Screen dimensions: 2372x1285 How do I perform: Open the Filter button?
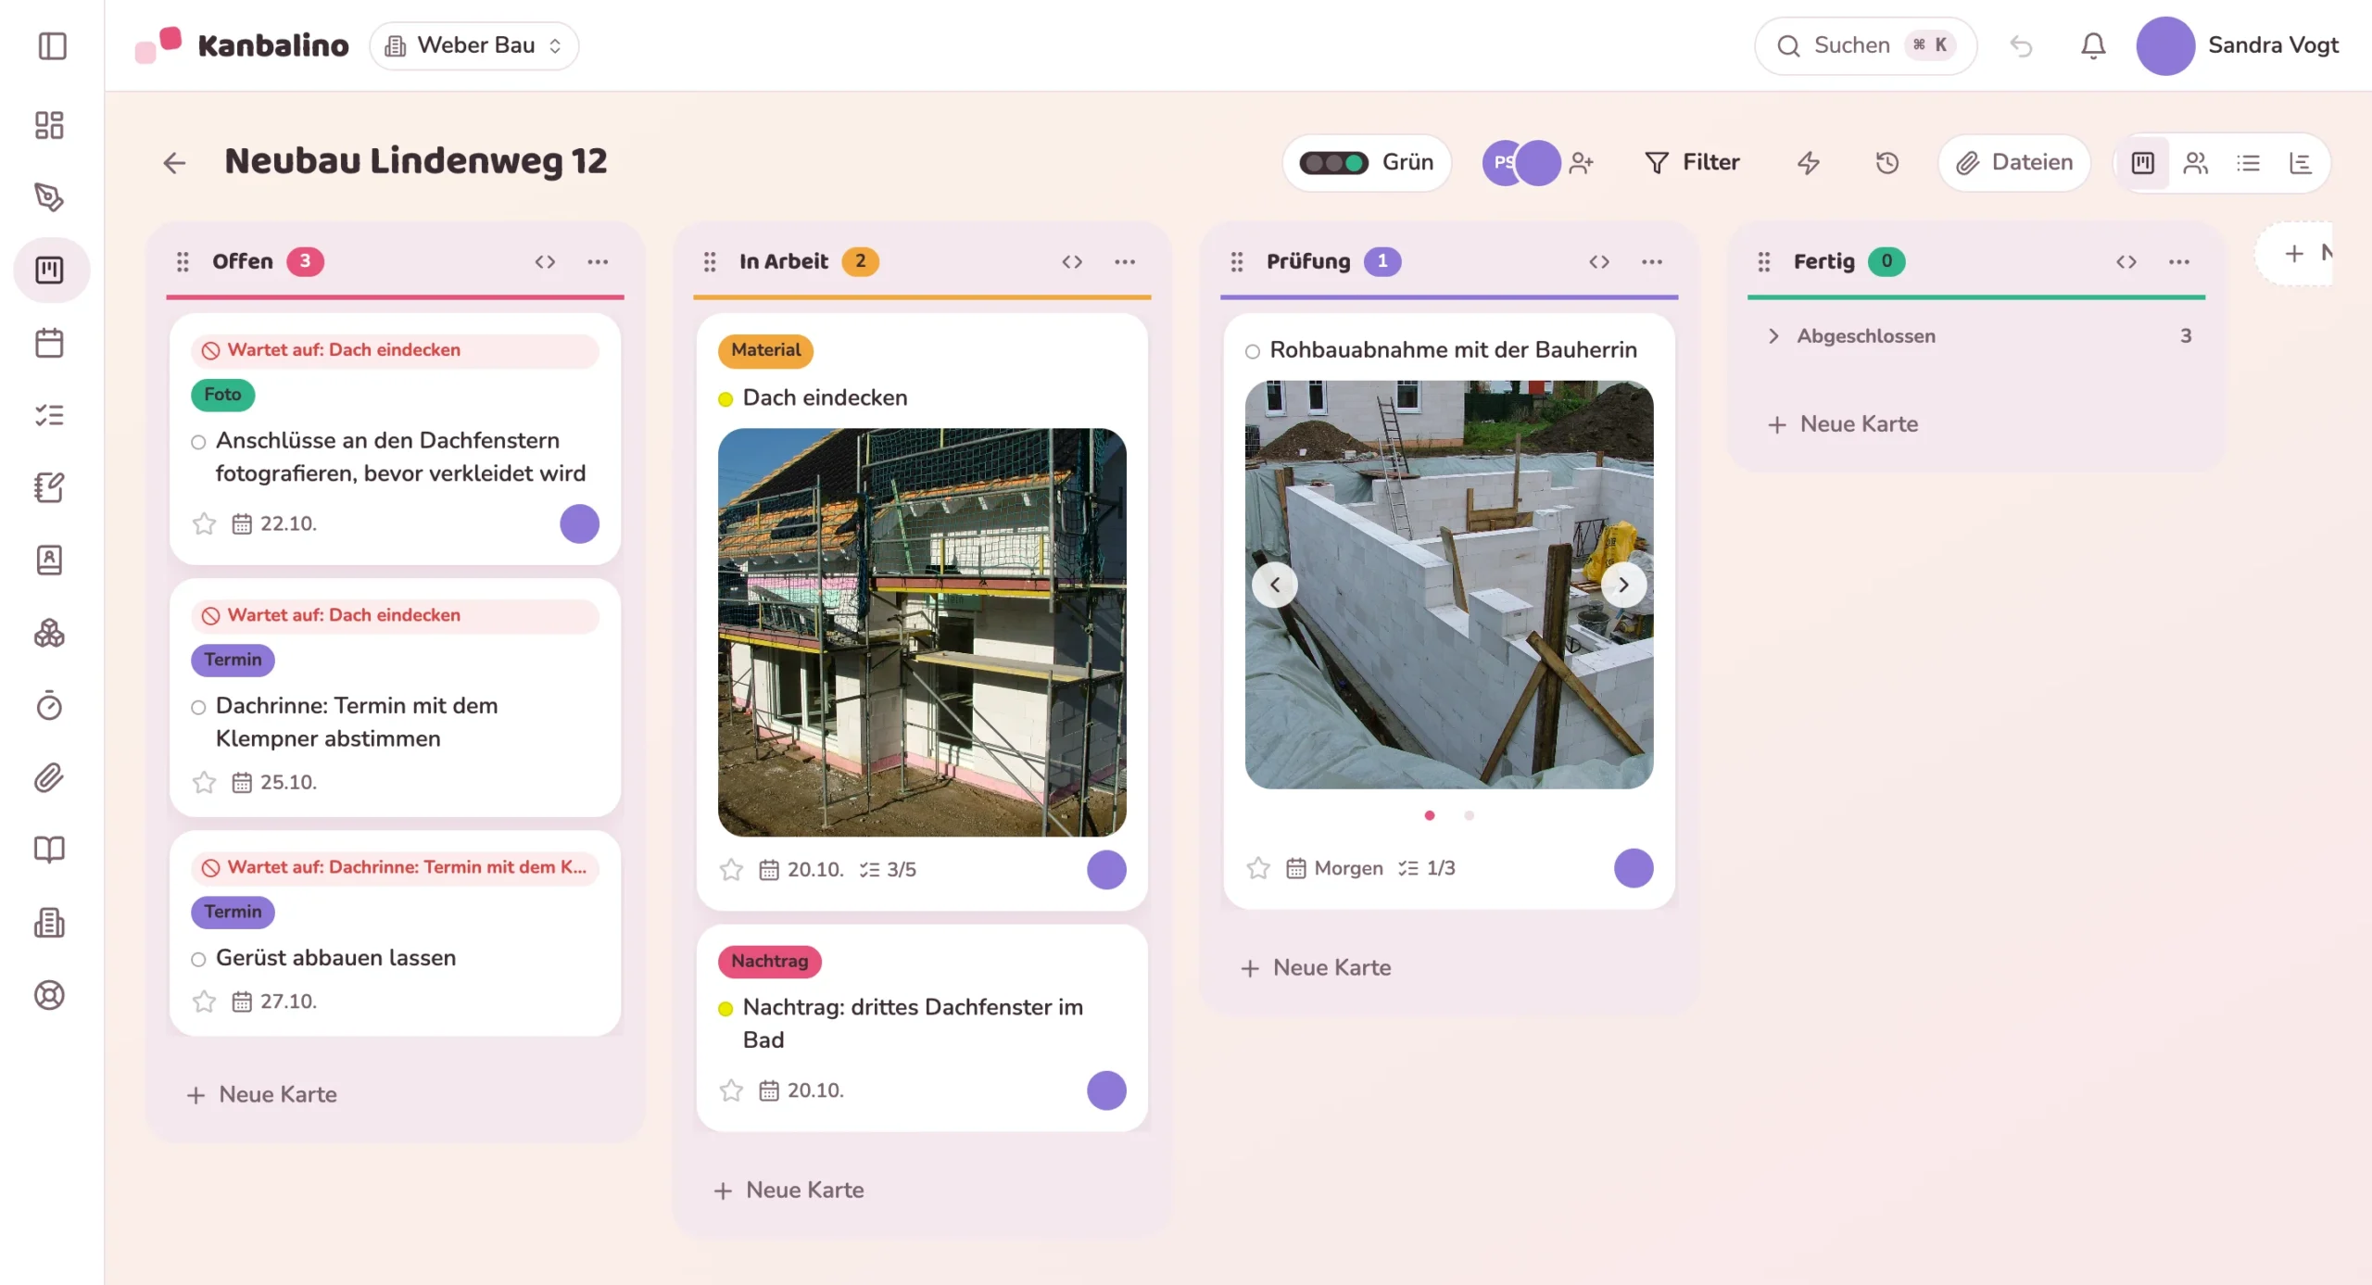pyautogui.click(x=1692, y=163)
